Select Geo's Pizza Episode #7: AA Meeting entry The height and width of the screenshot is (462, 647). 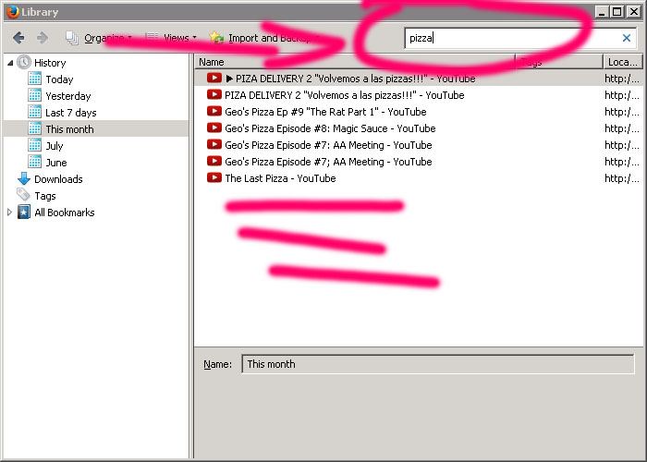(328, 145)
